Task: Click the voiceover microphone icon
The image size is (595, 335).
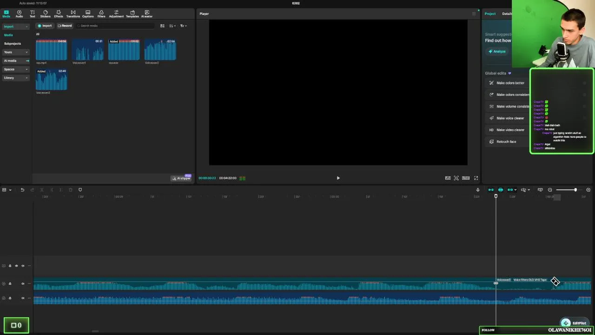Action: tap(478, 190)
